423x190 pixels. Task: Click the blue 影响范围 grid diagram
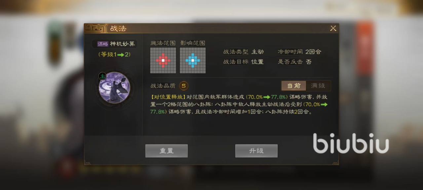[x=193, y=60]
